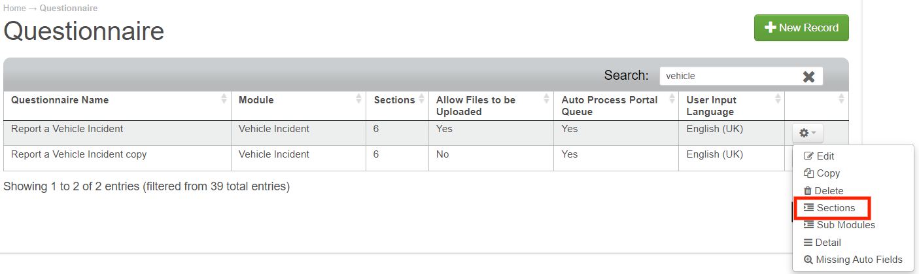Sort by Auto Process Portal Queue column
The width and height of the screenshot is (919, 274).
608,106
